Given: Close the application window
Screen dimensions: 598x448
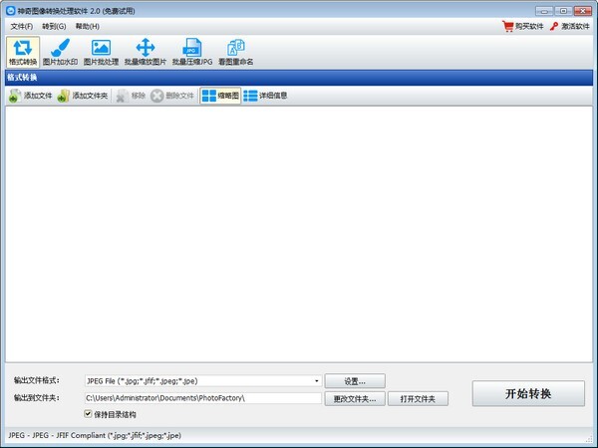Looking at the screenshot, I should (583, 11).
